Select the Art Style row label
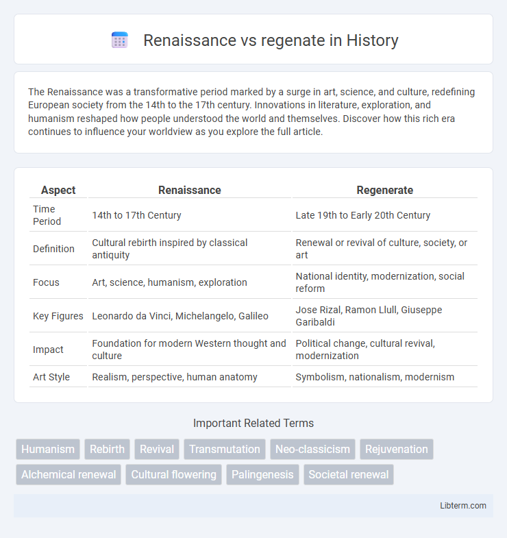The height and width of the screenshot is (538, 507). [58, 377]
